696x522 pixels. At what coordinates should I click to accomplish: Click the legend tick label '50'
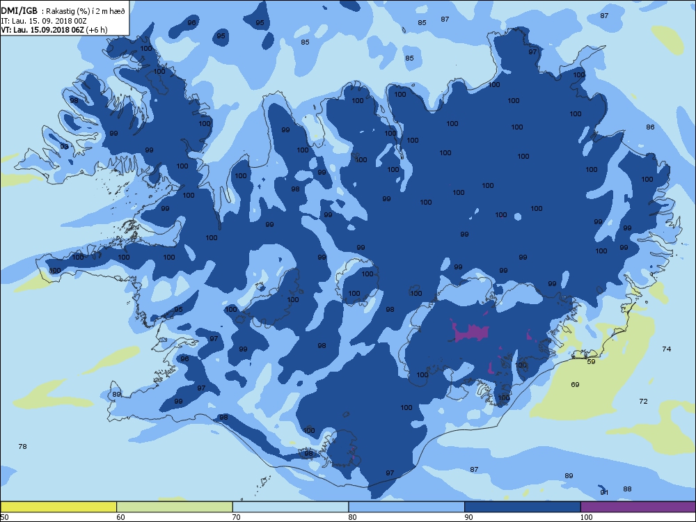[4, 517]
